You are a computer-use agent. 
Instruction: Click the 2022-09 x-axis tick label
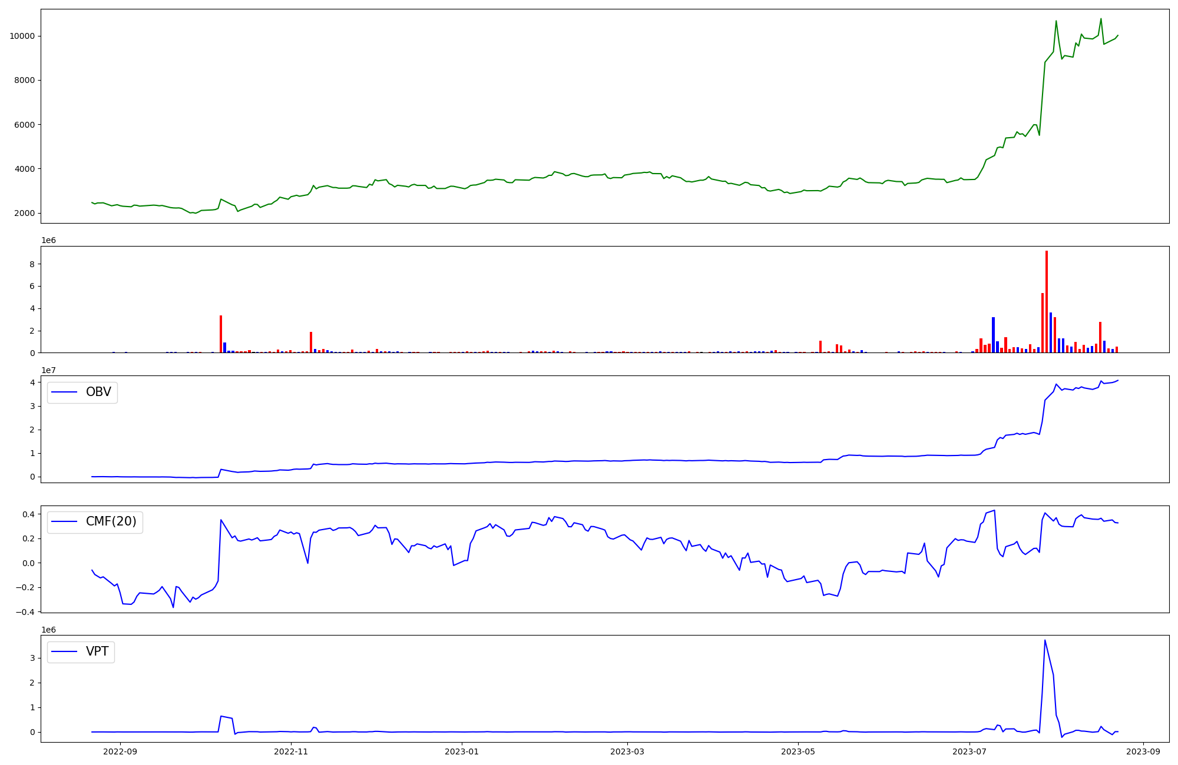click(120, 751)
